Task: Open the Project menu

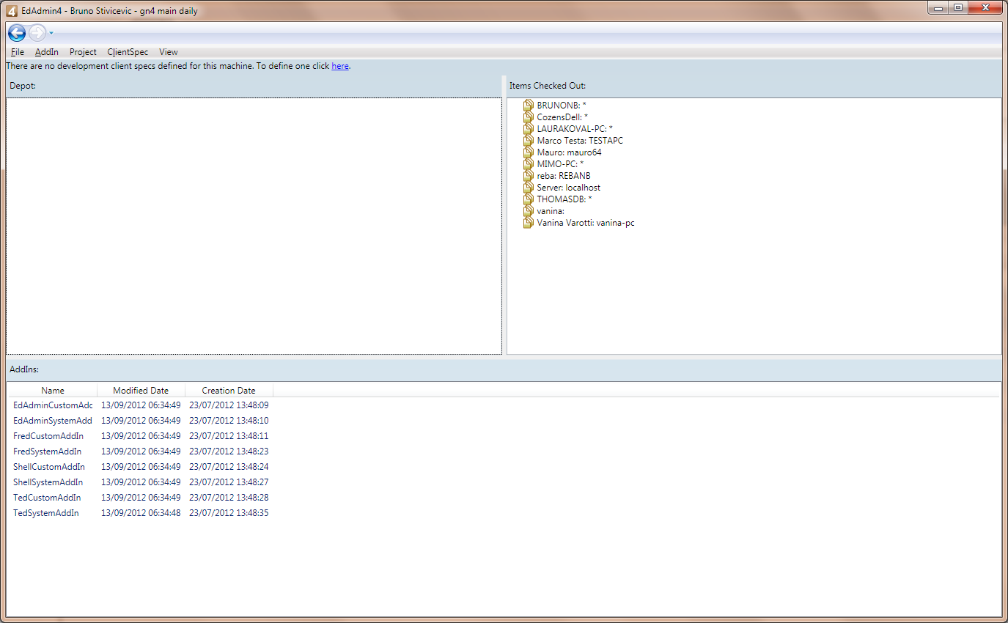Action: point(83,52)
